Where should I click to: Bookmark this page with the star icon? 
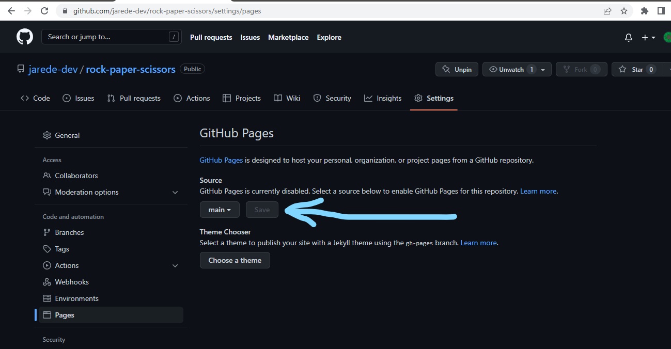(624, 11)
